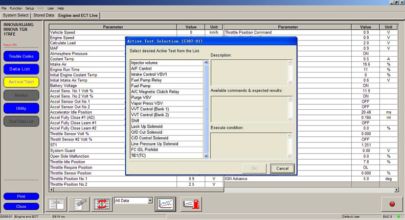Screen dimensions: 405x220
Task: Open the data list layout icon
Action: (57, 204)
